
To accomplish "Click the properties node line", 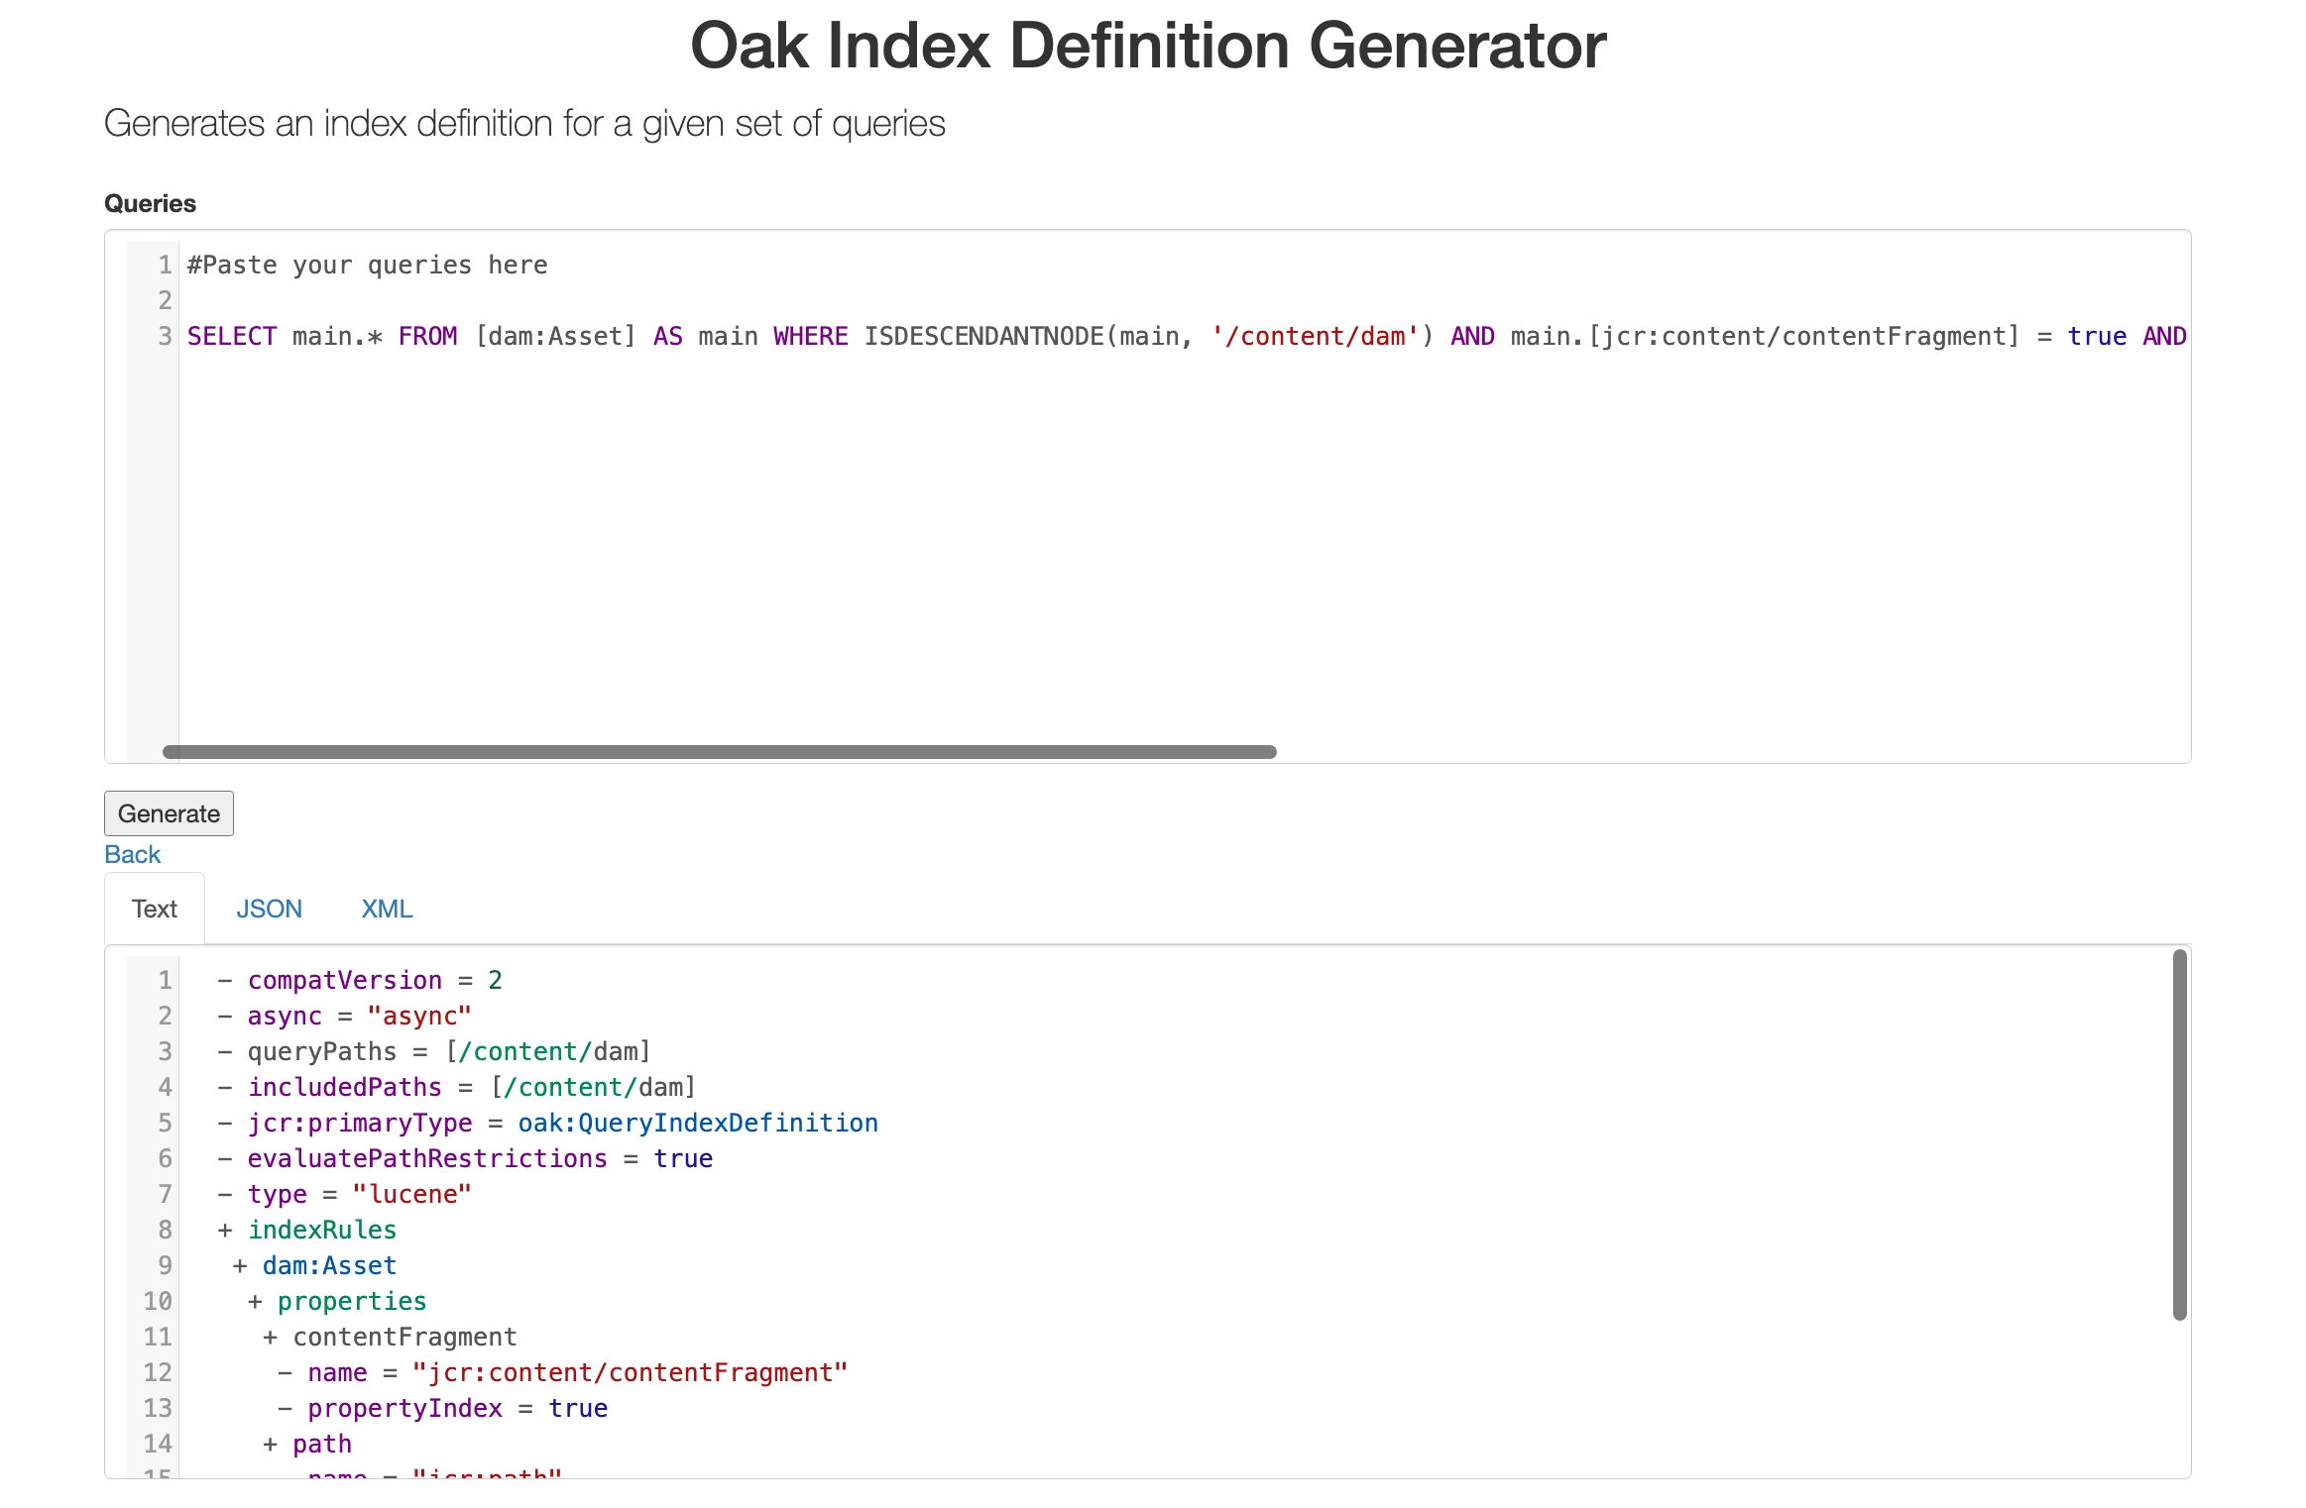I will (x=351, y=1301).
